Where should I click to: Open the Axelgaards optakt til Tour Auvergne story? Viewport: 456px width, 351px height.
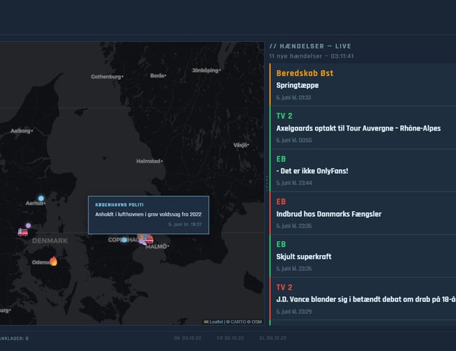[363, 128]
